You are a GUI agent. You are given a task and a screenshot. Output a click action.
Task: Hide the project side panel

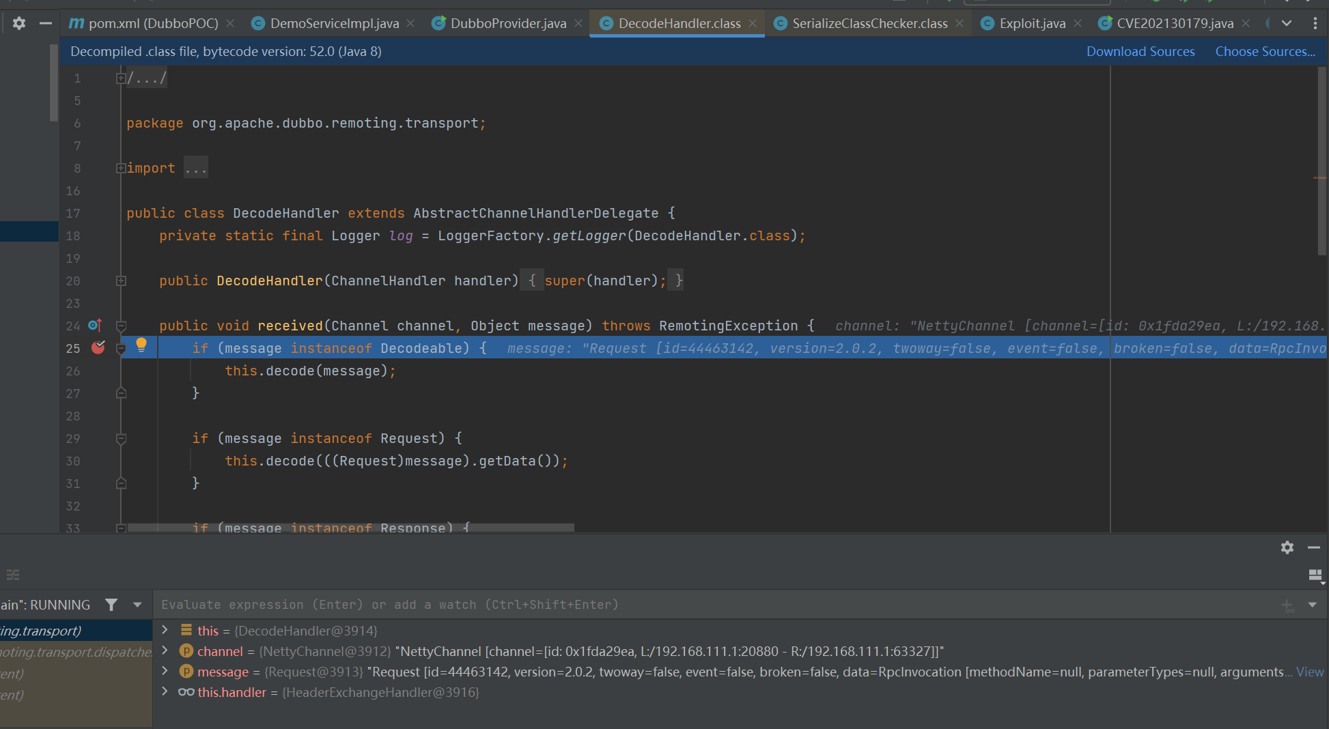click(46, 23)
